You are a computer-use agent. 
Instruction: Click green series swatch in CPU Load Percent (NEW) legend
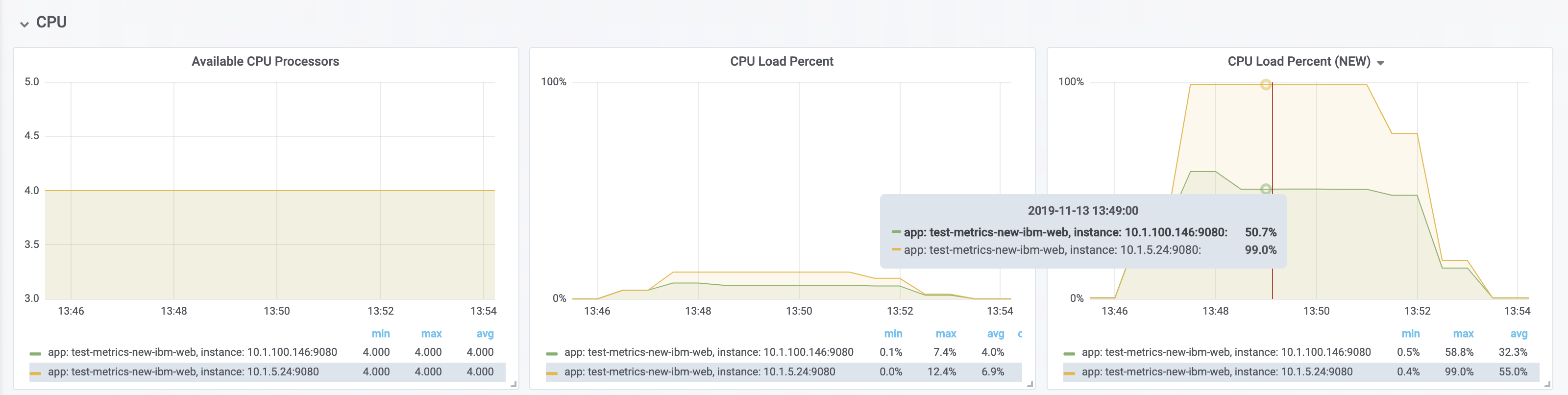pyautogui.click(x=1070, y=353)
